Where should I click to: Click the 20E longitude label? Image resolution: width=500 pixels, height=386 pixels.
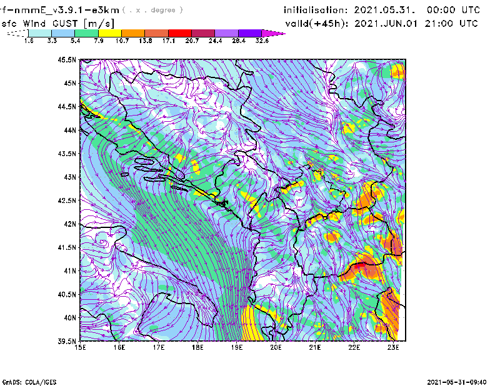[276, 347]
